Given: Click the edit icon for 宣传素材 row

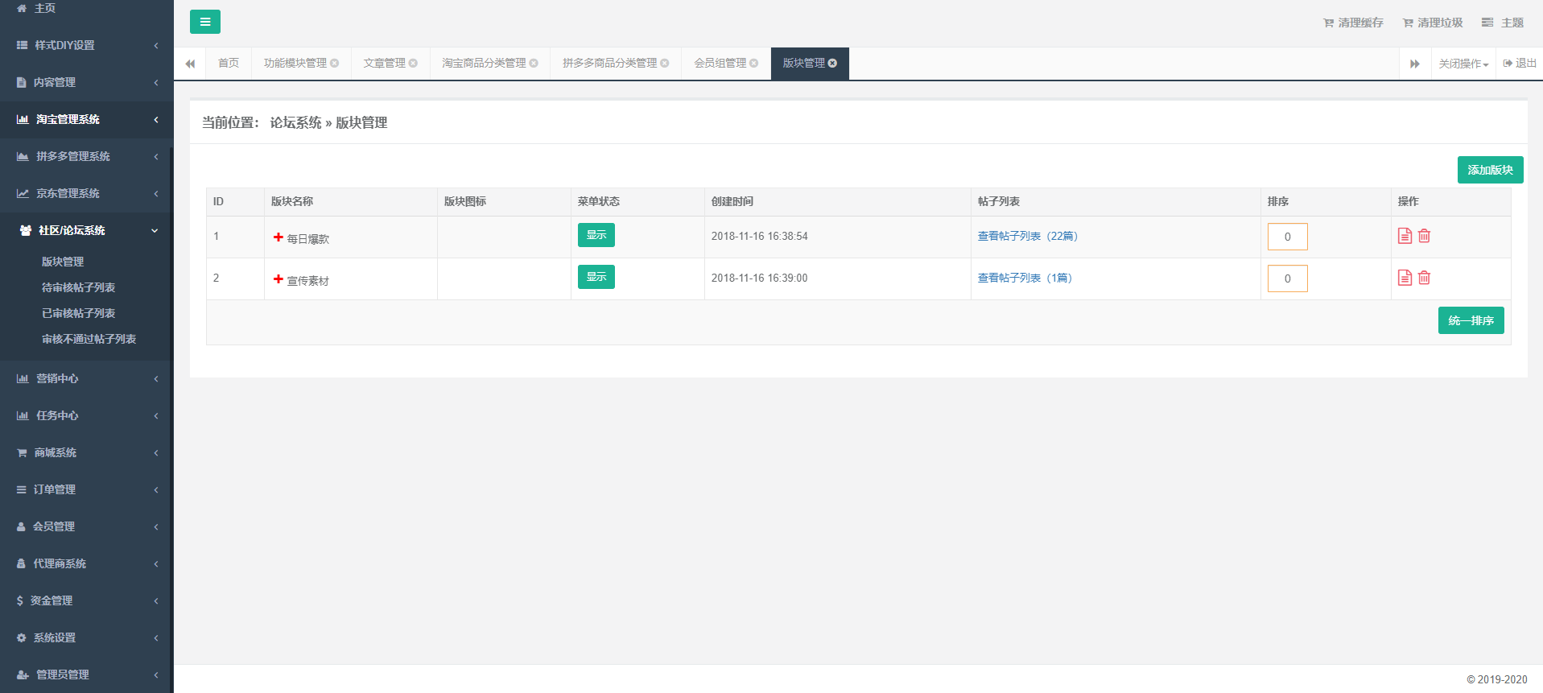Looking at the screenshot, I should pyautogui.click(x=1405, y=278).
